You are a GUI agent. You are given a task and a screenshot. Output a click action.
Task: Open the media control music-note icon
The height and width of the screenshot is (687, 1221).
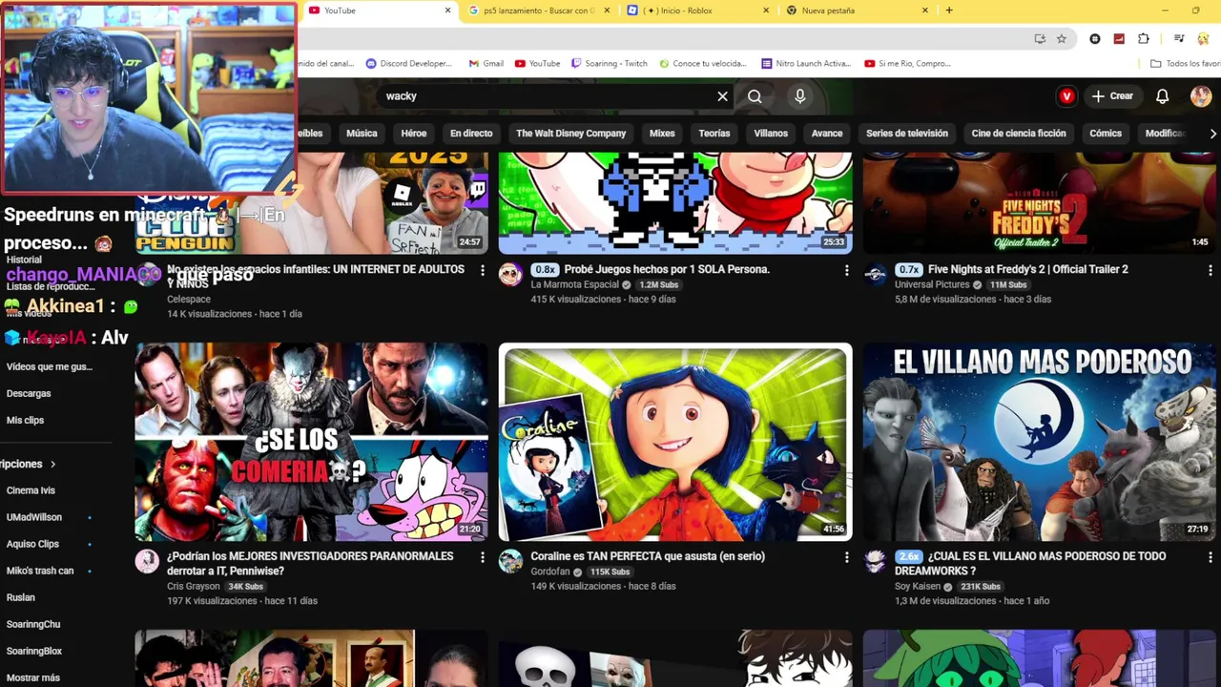tap(1179, 38)
